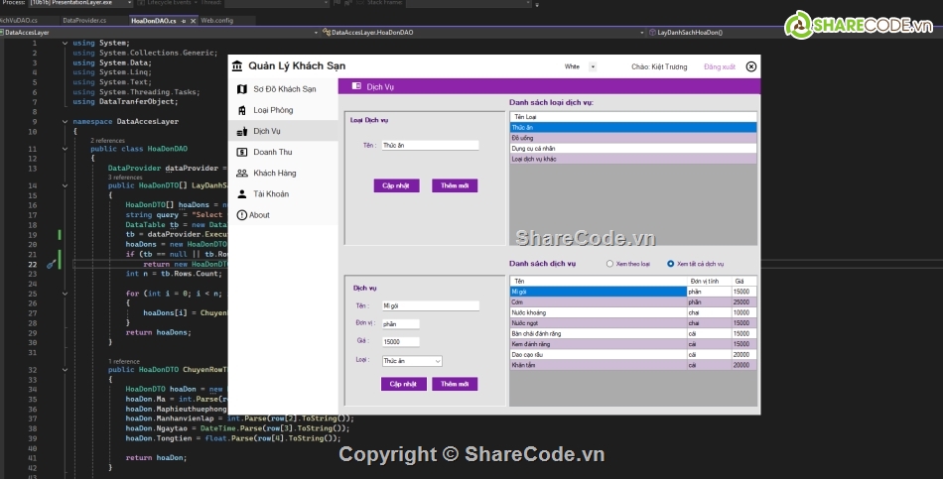Click the 'Giá' price input field

400,341
